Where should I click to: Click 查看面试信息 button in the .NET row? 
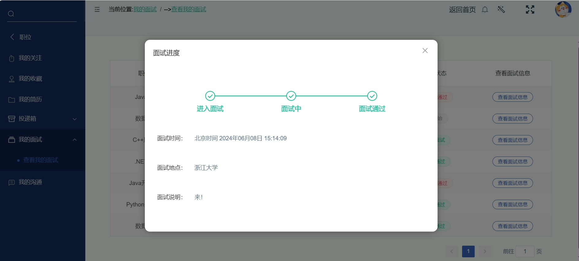tap(513, 161)
